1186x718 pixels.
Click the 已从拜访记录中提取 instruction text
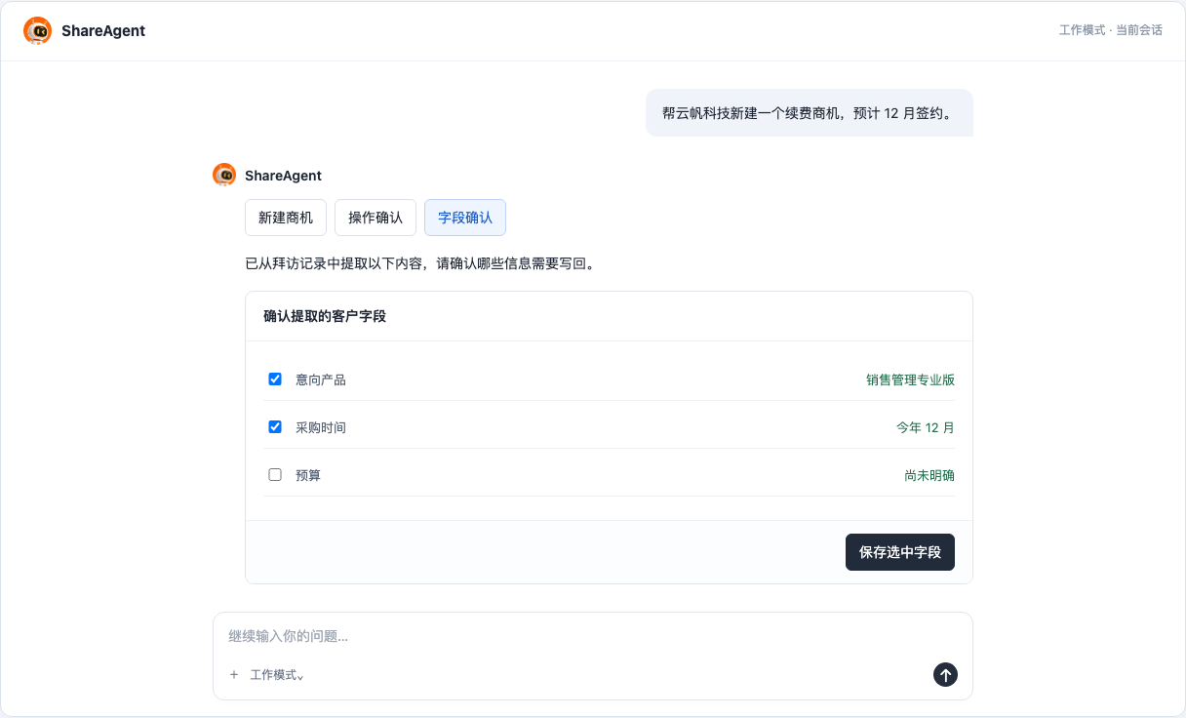pos(419,263)
